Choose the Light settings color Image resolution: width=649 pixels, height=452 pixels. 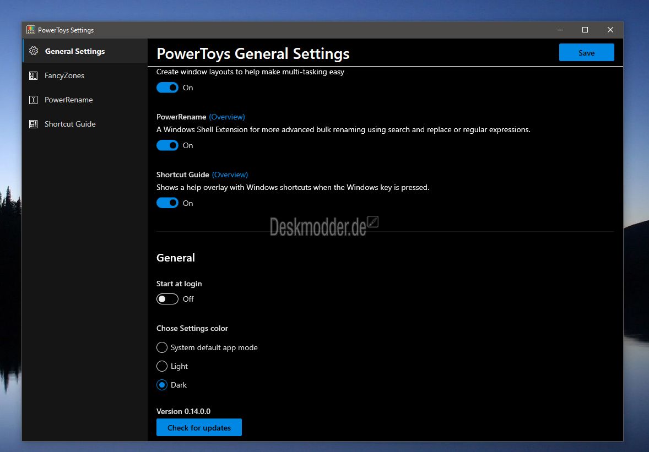(162, 366)
